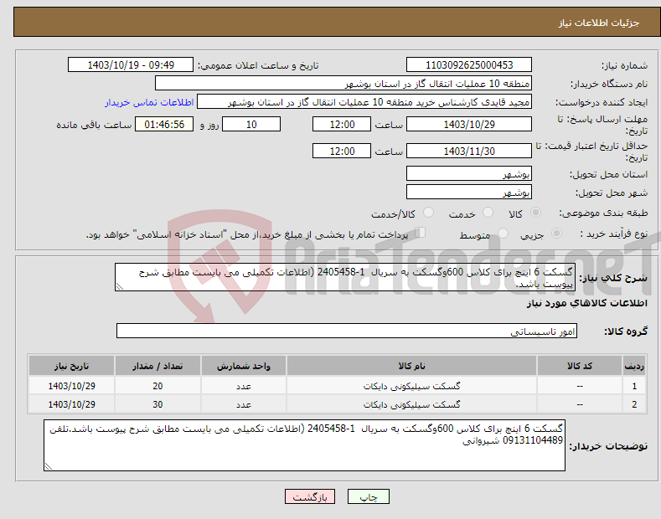Select the کالا radio button
This screenshot has width=661, height=519.
point(536,213)
